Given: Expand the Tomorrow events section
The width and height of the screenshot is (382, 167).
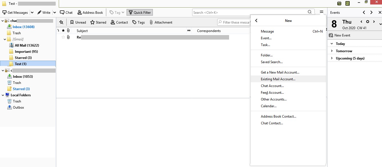Looking at the screenshot, I should 332,51.
